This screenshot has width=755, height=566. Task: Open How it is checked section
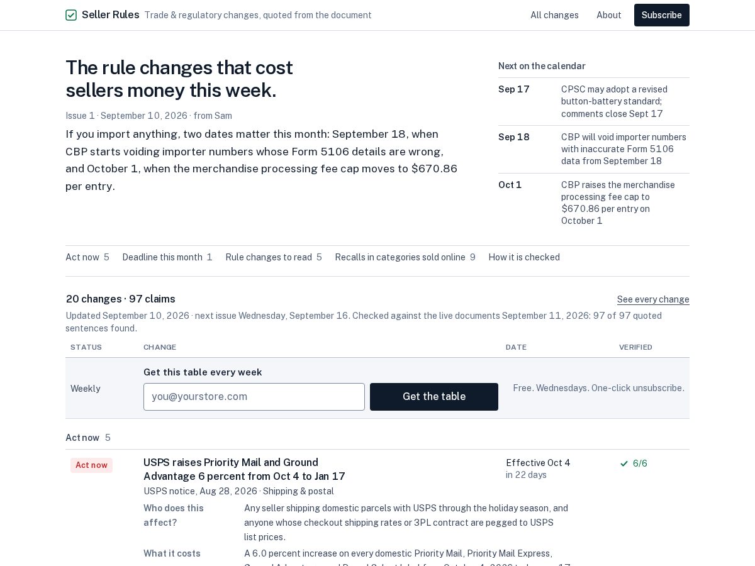pyautogui.click(x=524, y=257)
